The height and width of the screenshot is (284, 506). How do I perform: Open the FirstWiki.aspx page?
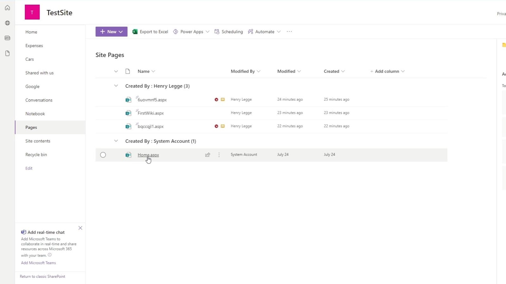tap(151, 113)
